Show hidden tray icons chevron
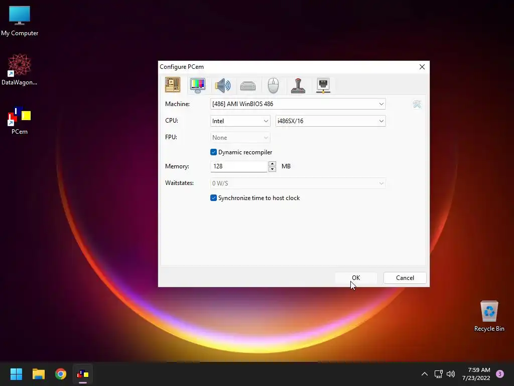The height and width of the screenshot is (386, 514). (x=425, y=374)
